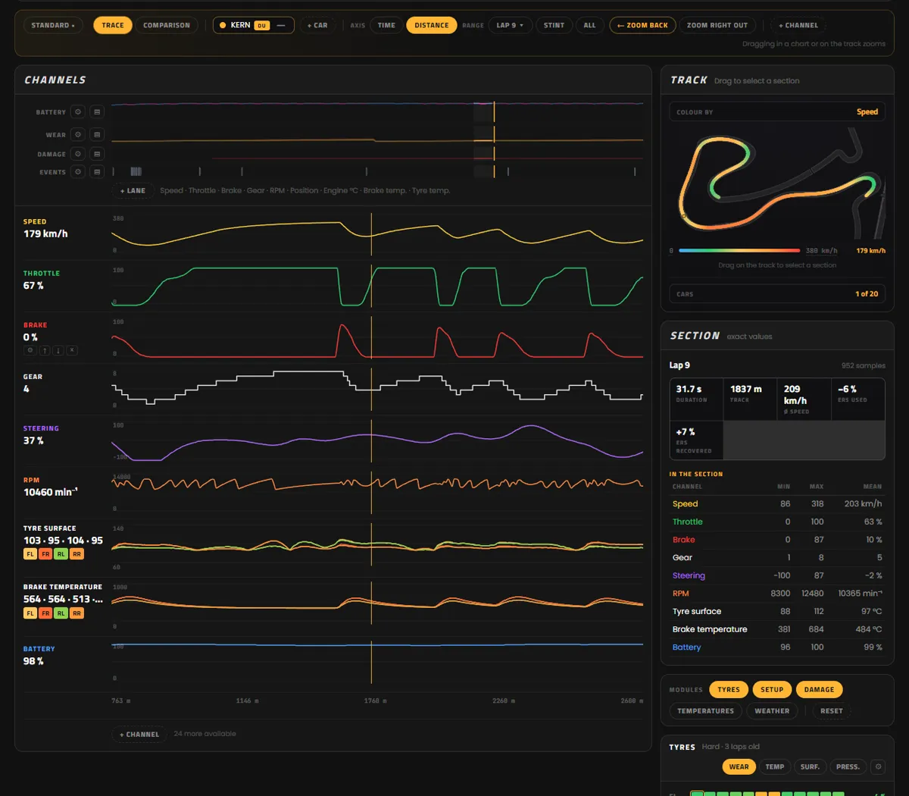
Task: Click the cluster of event markers
Action: pyautogui.click(x=136, y=172)
